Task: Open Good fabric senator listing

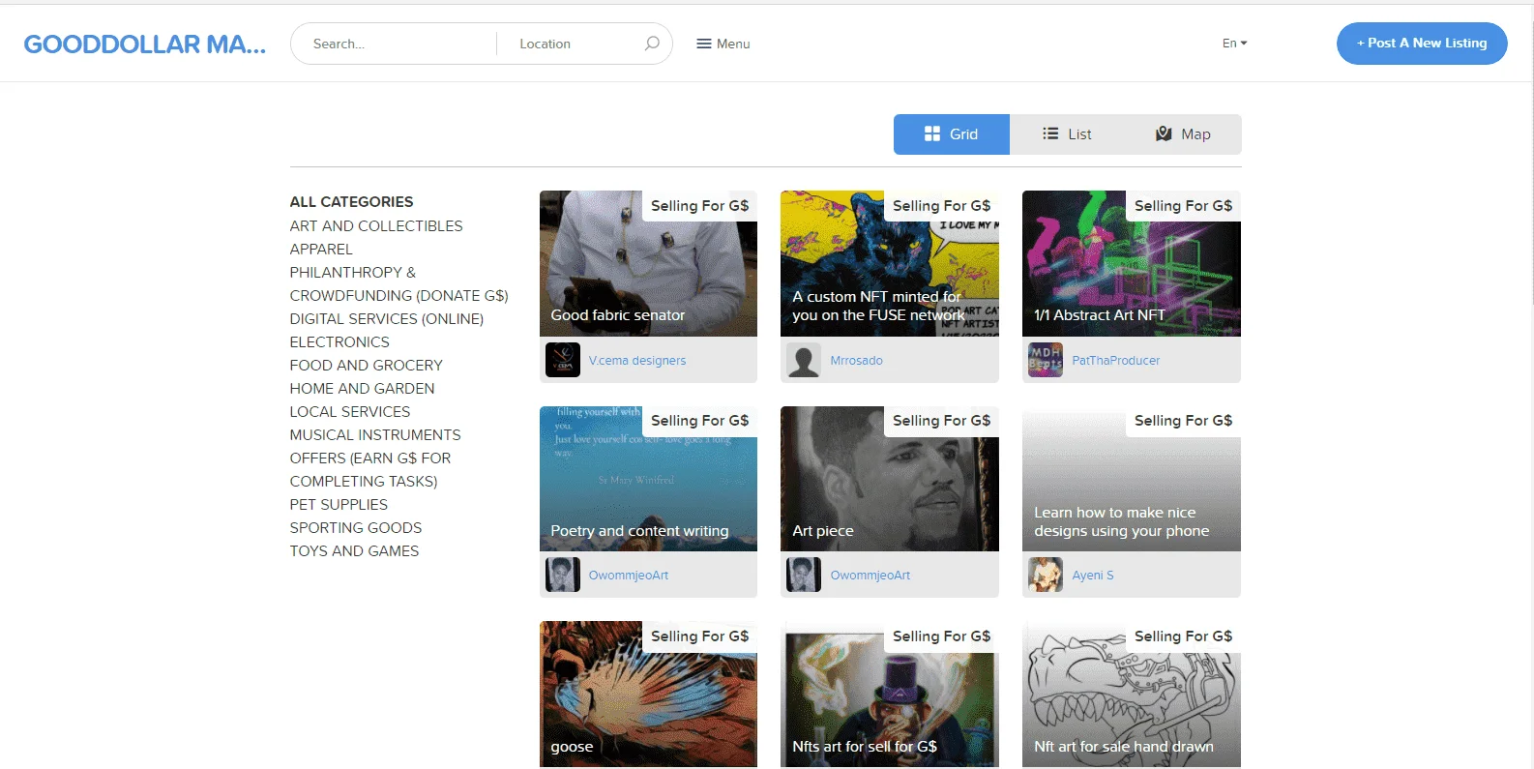Action: pos(648,263)
